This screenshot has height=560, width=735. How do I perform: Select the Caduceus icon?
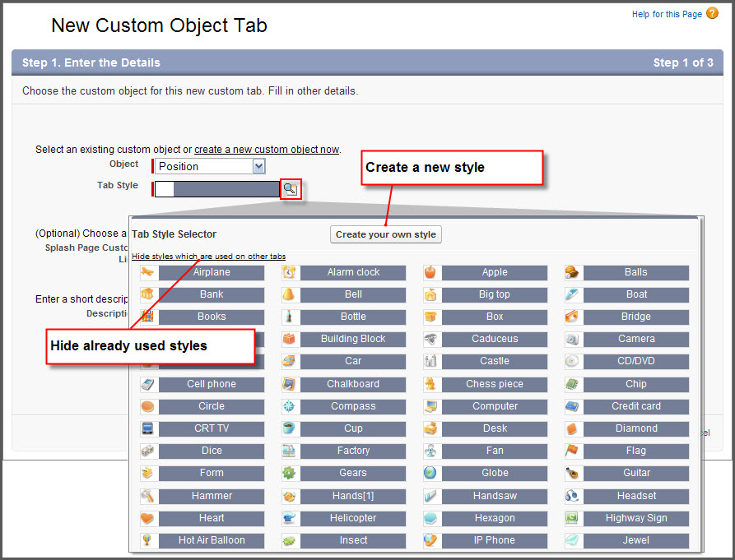tap(430, 339)
